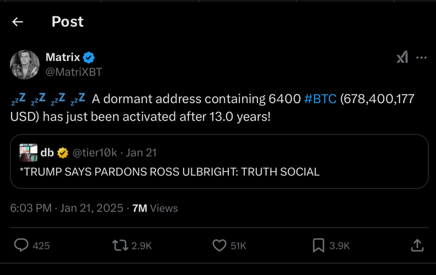Open Grok xAI icon on post
Screen dimensions: 436x275
click(x=402, y=58)
